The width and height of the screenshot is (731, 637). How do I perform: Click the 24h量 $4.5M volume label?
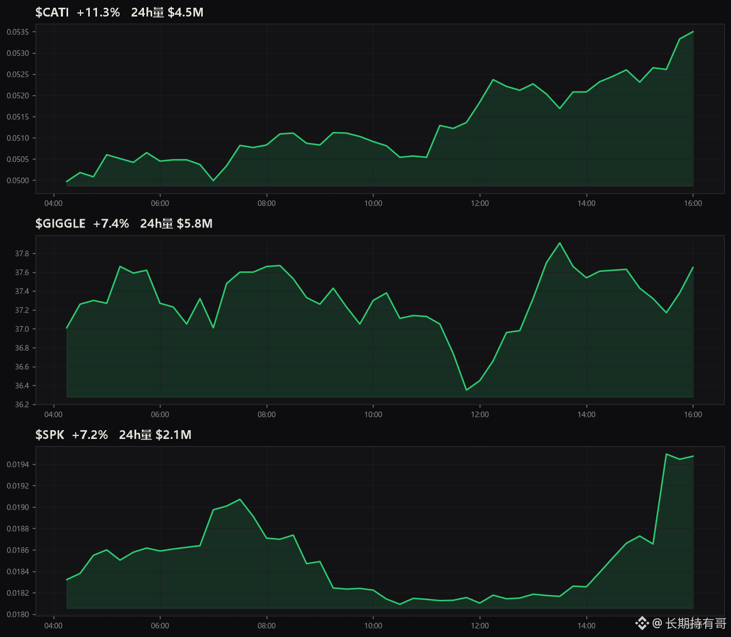point(167,12)
